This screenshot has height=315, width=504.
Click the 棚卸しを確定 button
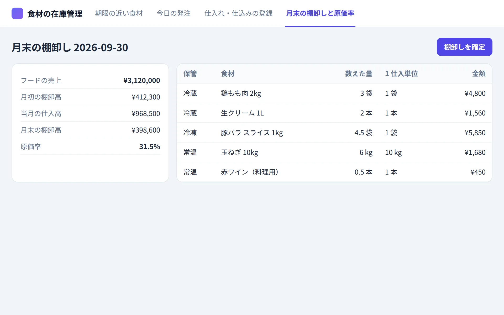coord(464,47)
